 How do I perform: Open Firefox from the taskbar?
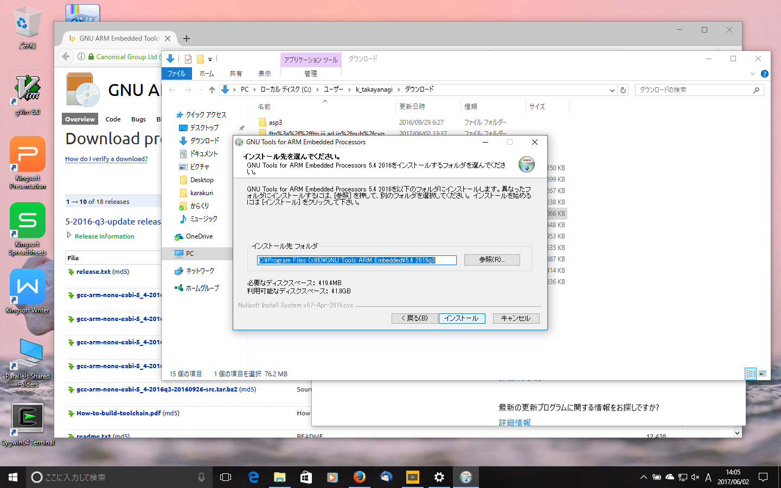(359, 477)
